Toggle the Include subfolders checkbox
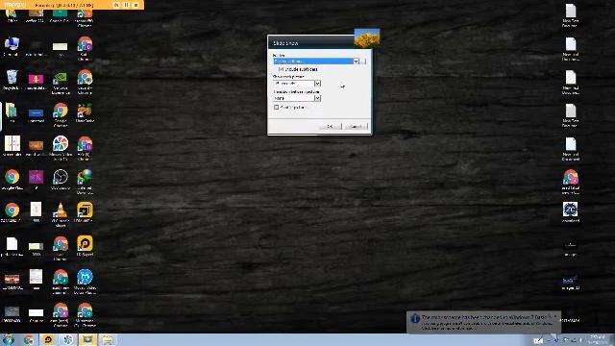The width and height of the screenshot is (615, 346). [281, 69]
